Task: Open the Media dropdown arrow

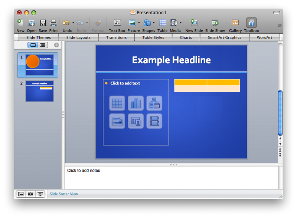Action: [181, 23]
